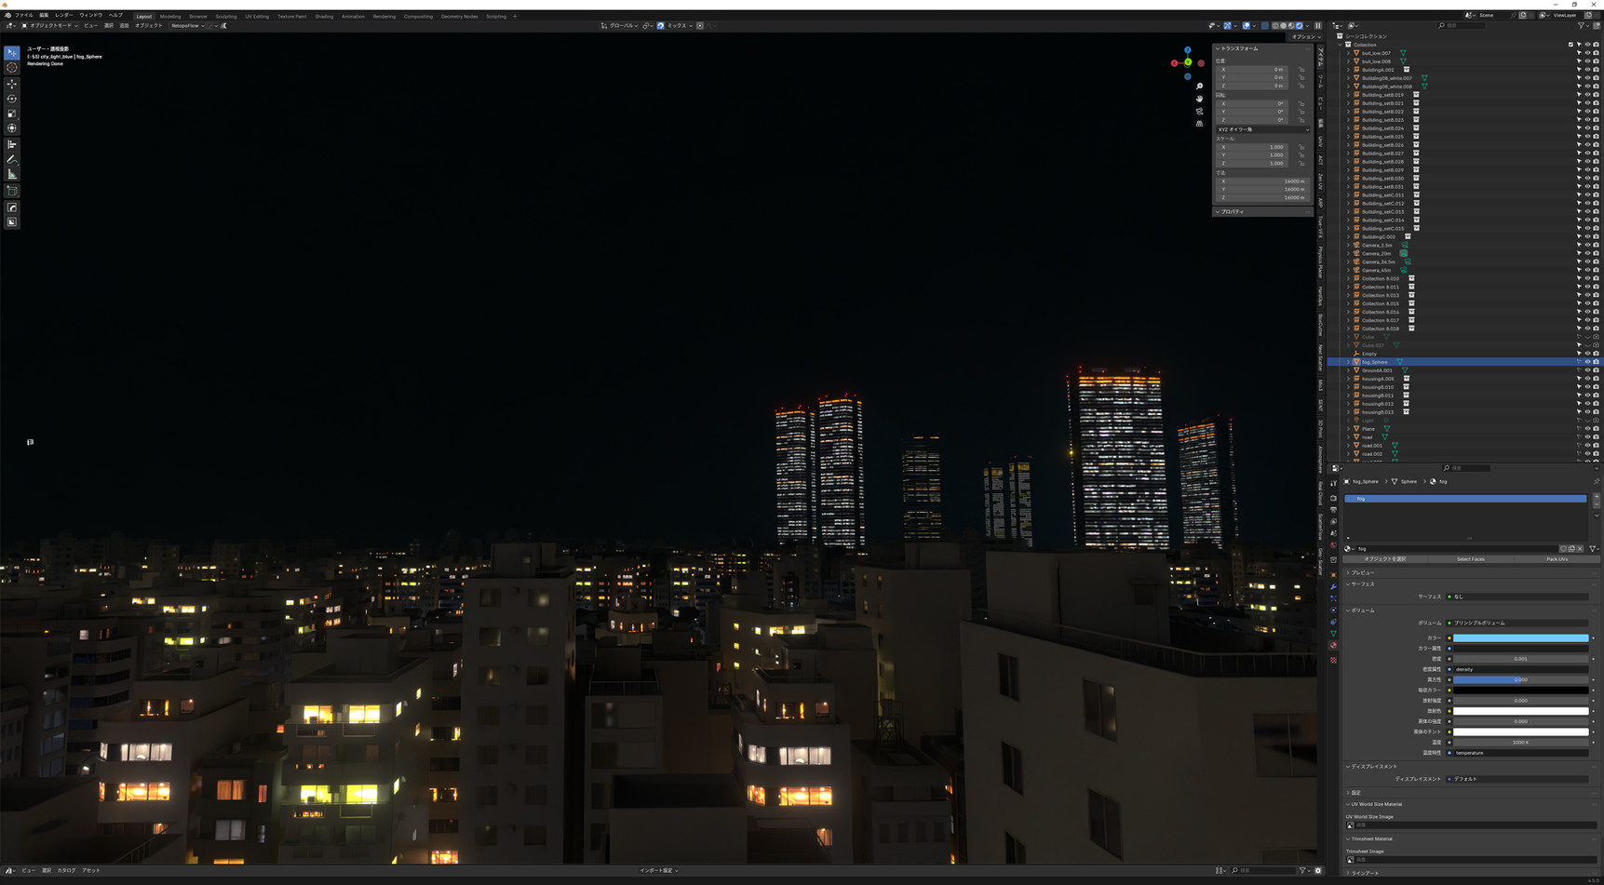Open the Global orientation dropdown

(620, 26)
